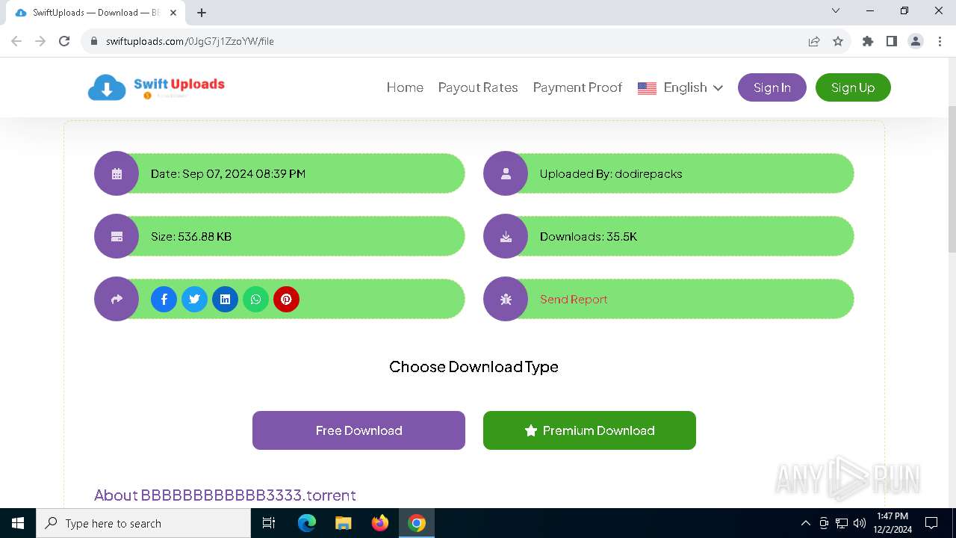Click the purple bug report icon
This screenshot has width=956, height=538.
(506, 299)
